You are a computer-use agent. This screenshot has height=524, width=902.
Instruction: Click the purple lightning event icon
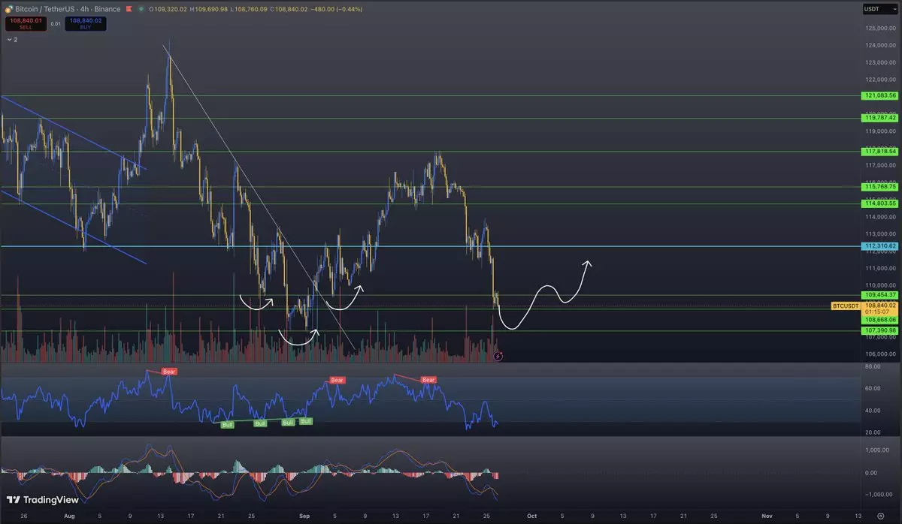point(498,357)
